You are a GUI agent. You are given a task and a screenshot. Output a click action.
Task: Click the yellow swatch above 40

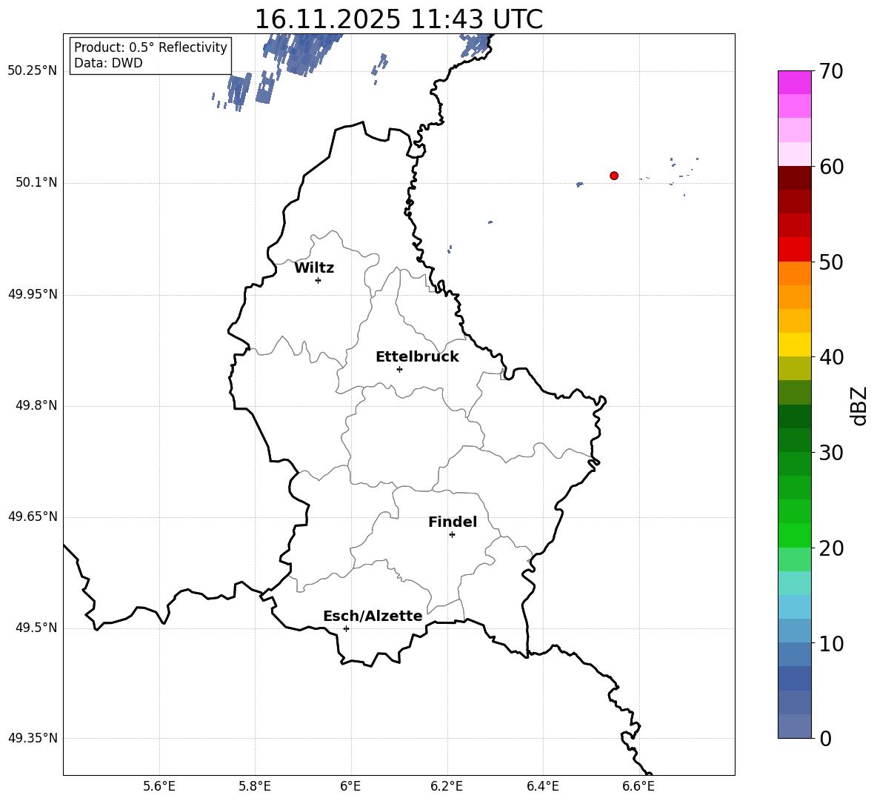coord(795,345)
